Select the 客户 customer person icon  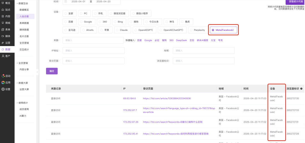3,56
